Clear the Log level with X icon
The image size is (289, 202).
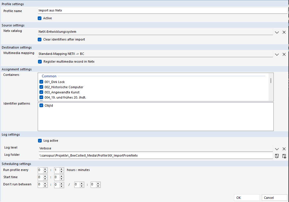coord(284,149)
